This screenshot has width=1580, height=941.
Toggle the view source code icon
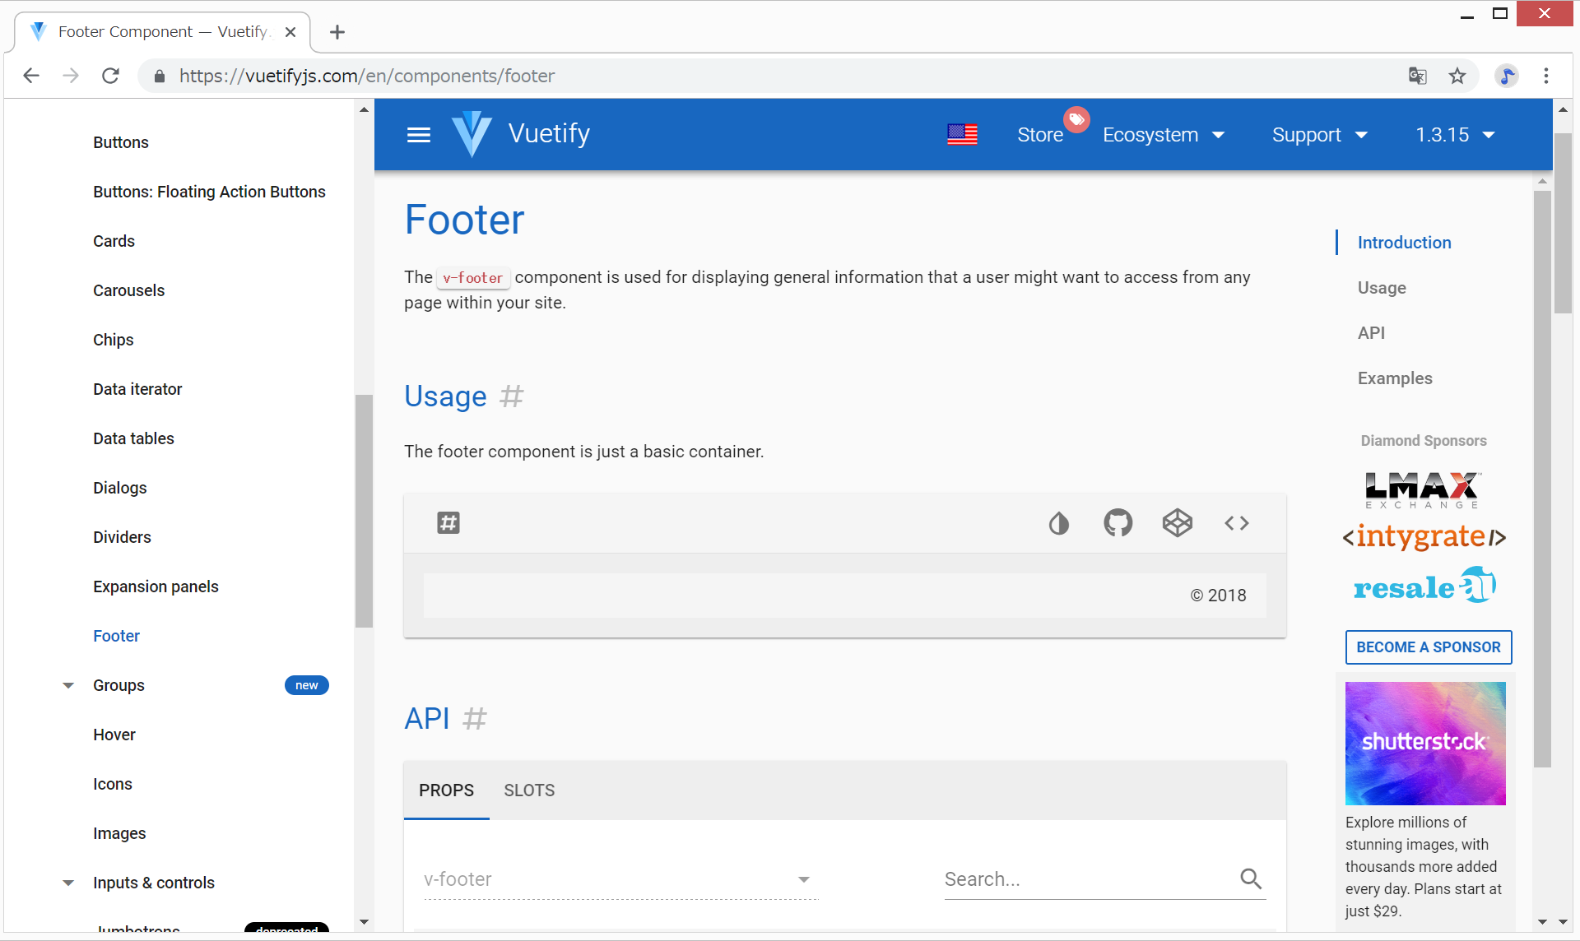(x=1236, y=523)
